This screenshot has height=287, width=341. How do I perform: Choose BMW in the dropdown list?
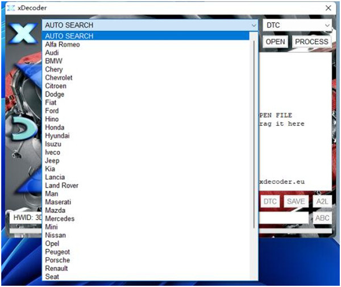coord(54,61)
